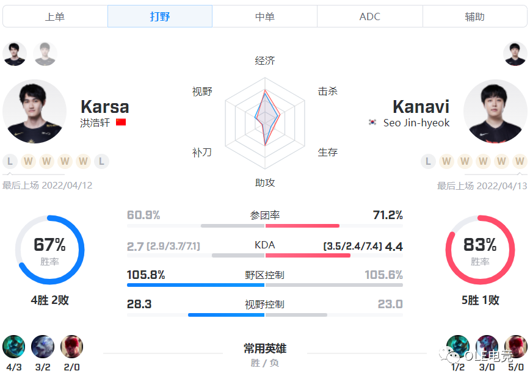This screenshot has width=530, height=379.
Task: Click Kanavi's champion icon with 3/0 record
Action: [487, 346]
